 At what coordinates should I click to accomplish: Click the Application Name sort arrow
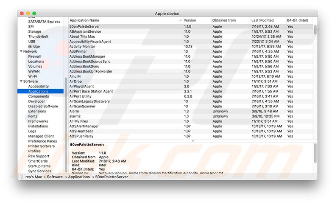tap(181, 20)
